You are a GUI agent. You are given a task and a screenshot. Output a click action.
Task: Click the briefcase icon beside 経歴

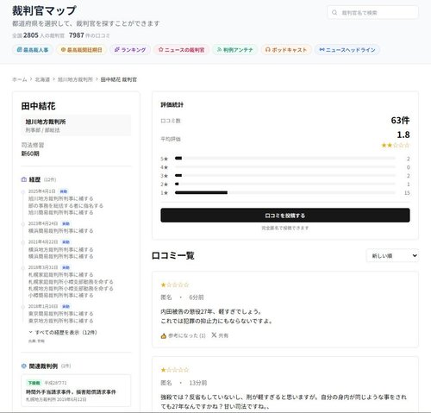coord(24,179)
